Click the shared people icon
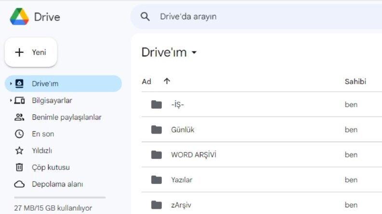This screenshot has width=382, height=214. pos(19,117)
